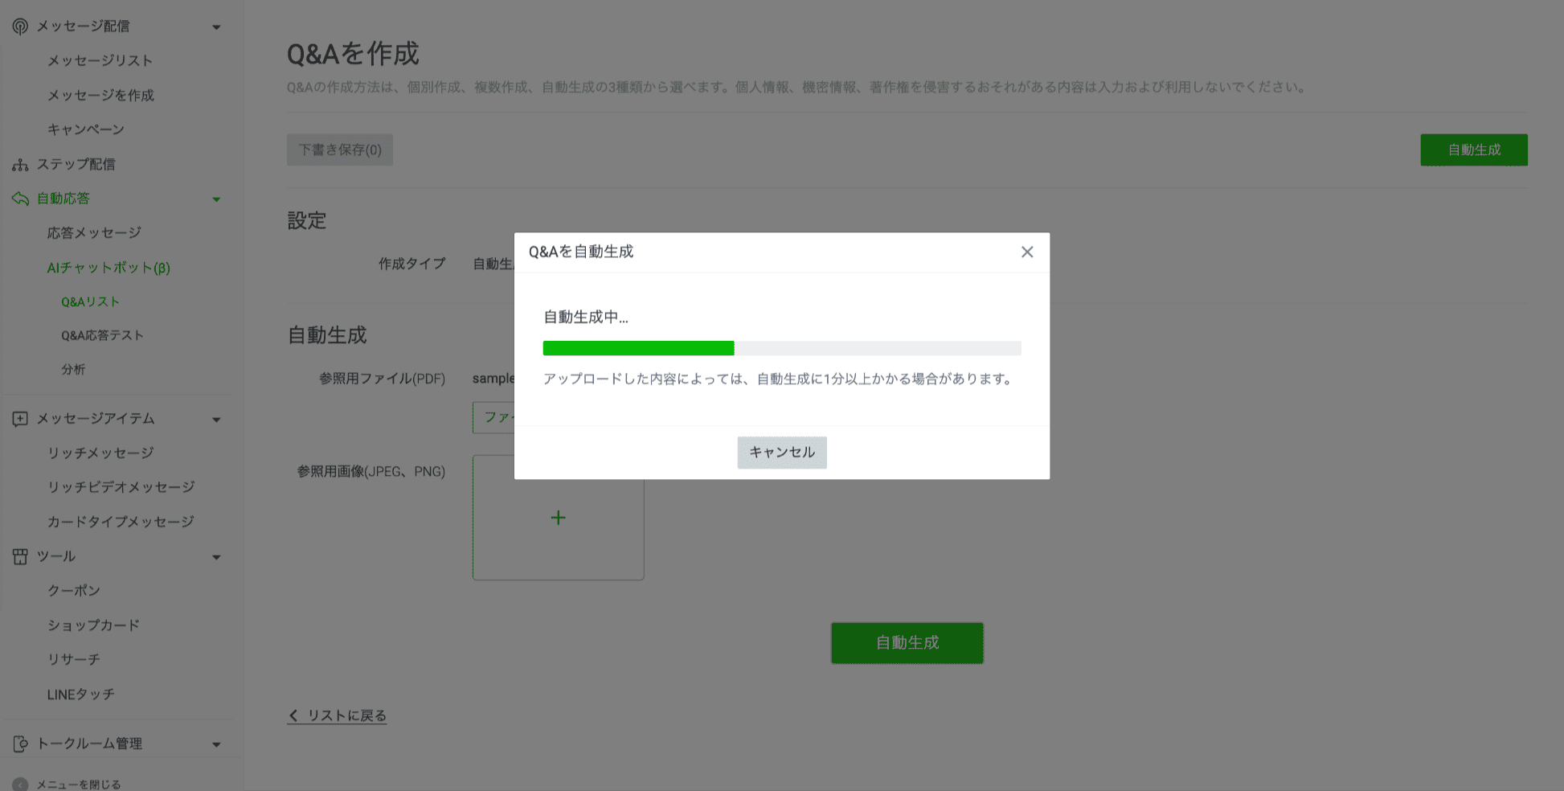Image resolution: width=1564 pixels, height=791 pixels.
Task: Collapse the ツール section
Action: point(216,555)
